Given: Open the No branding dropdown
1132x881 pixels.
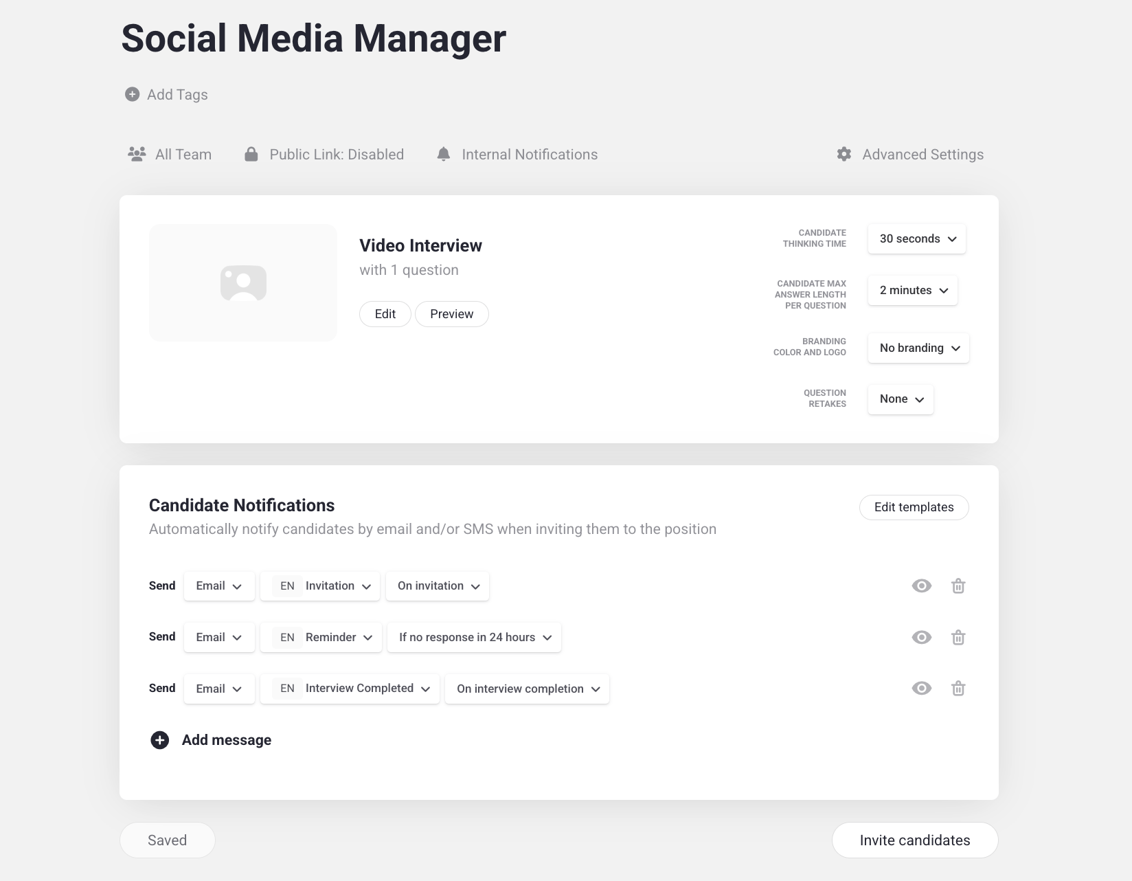Looking at the screenshot, I should [x=918, y=348].
